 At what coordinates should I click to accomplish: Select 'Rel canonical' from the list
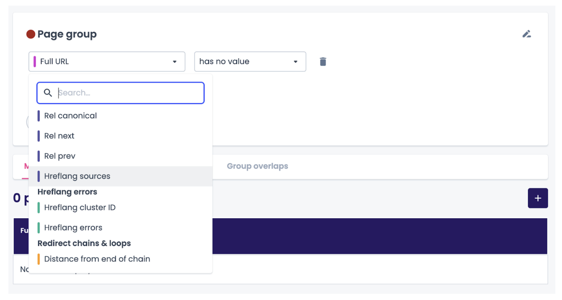120,116
